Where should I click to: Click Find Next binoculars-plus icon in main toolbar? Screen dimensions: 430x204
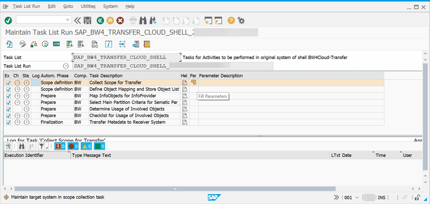tap(153, 20)
